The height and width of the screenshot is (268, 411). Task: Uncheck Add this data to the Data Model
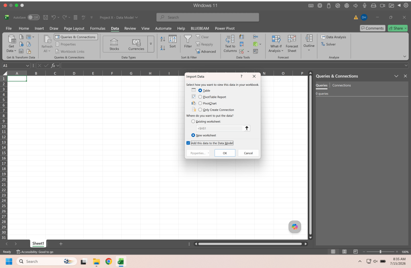[x=188, y=143]
